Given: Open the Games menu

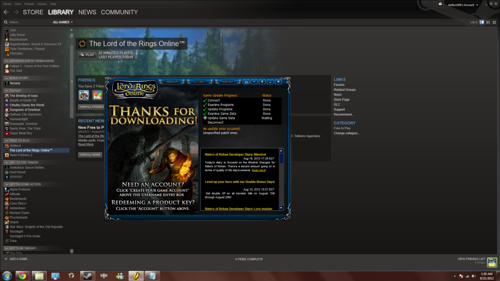Looking at the screenshot, I should [x=42, y=4].
